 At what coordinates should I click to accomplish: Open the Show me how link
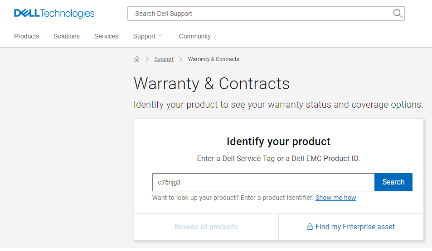pos(335,198)
